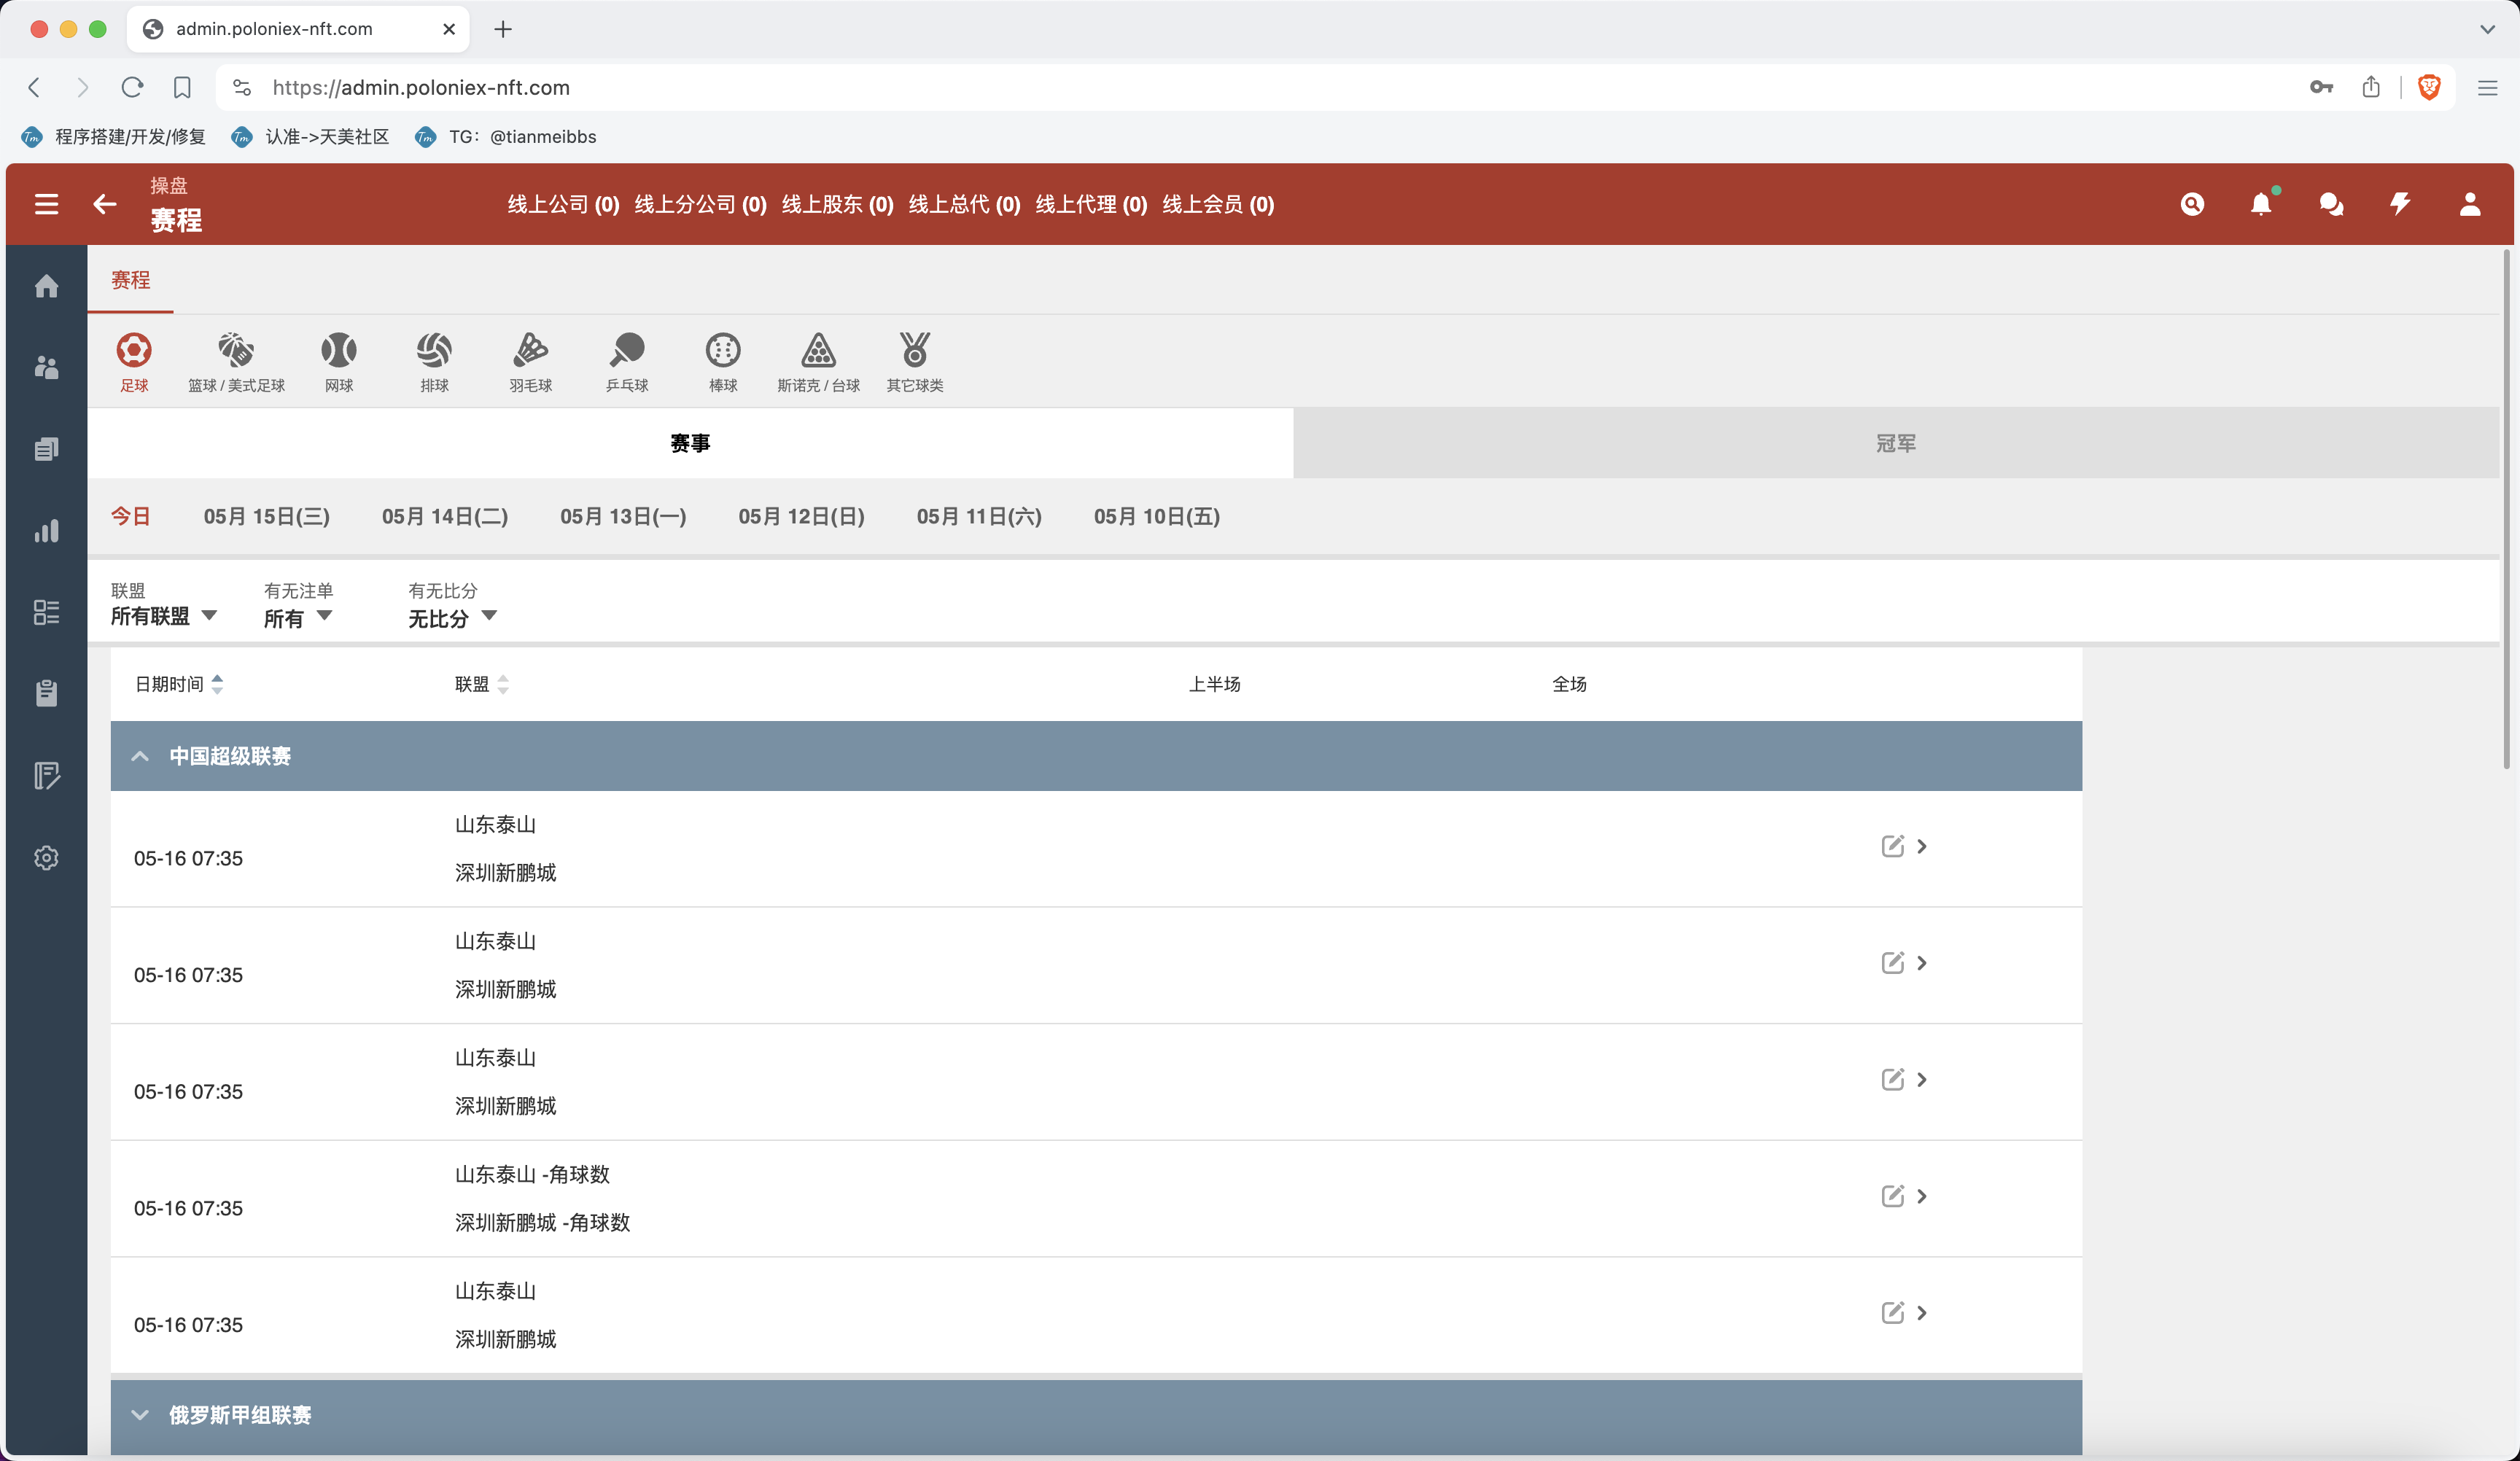Toggle the hamburger sidebar menu
Screen dimensions: 2520x1461
[x=46, y=205]
